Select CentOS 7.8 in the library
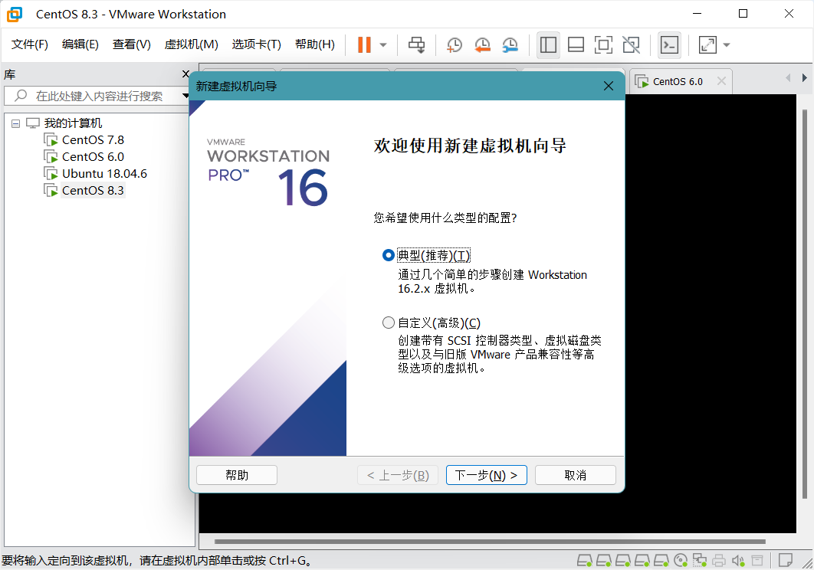Viewport: 814px width, 570px height. pyautogui.click(x=93, y=140)
